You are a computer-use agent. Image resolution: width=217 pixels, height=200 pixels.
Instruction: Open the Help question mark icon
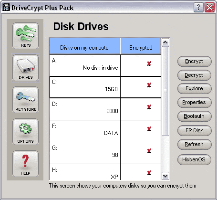(25, 164)
